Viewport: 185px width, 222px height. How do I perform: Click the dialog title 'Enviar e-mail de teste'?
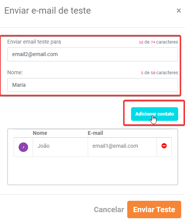[47, 11]
